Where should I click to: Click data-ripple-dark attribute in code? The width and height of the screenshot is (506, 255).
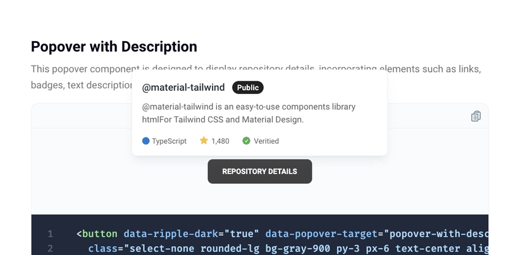click(171, 234)
